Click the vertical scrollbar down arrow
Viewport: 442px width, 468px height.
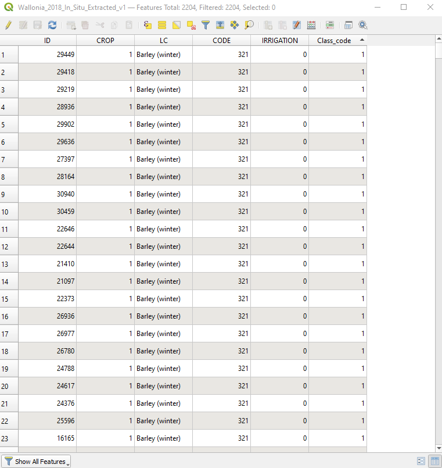click(x=439, y=448)
